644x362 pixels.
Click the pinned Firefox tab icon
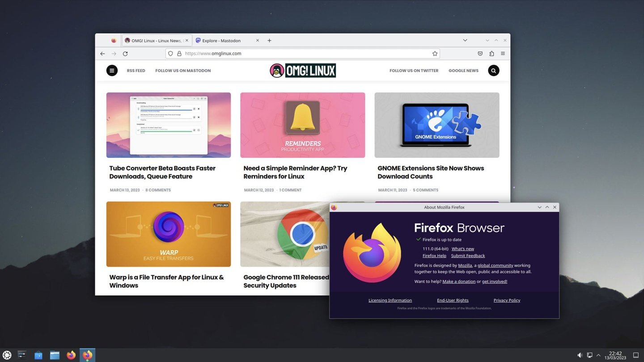tap(114, 41)
